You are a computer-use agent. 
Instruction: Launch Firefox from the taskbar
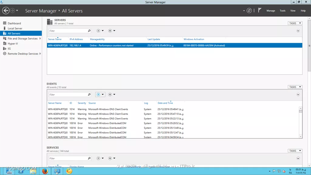coord(45,171)
